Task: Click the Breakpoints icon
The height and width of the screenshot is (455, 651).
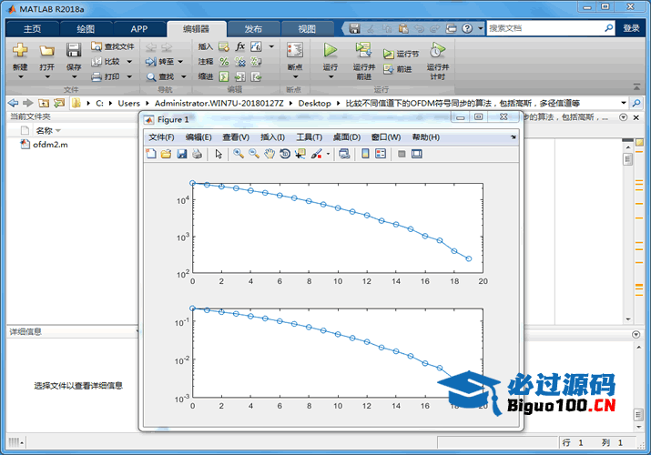Action: click(295, 50)
